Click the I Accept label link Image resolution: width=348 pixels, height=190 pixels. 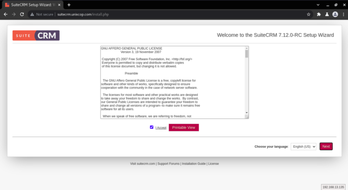pyautogui.click(x=161, y=128)
